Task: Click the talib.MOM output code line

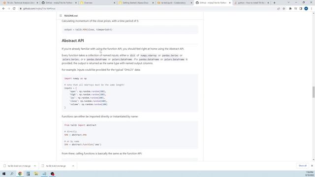Action: (89, 29)
